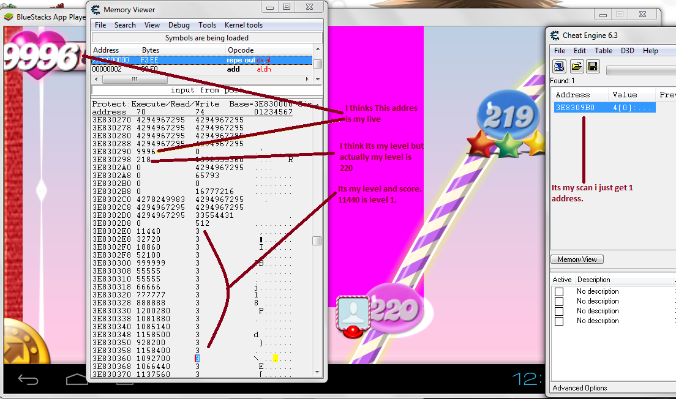This screenshot has width=676, height=399.
Task: Click the select process icon in Cheat Engine
Action: pos(558,66)
